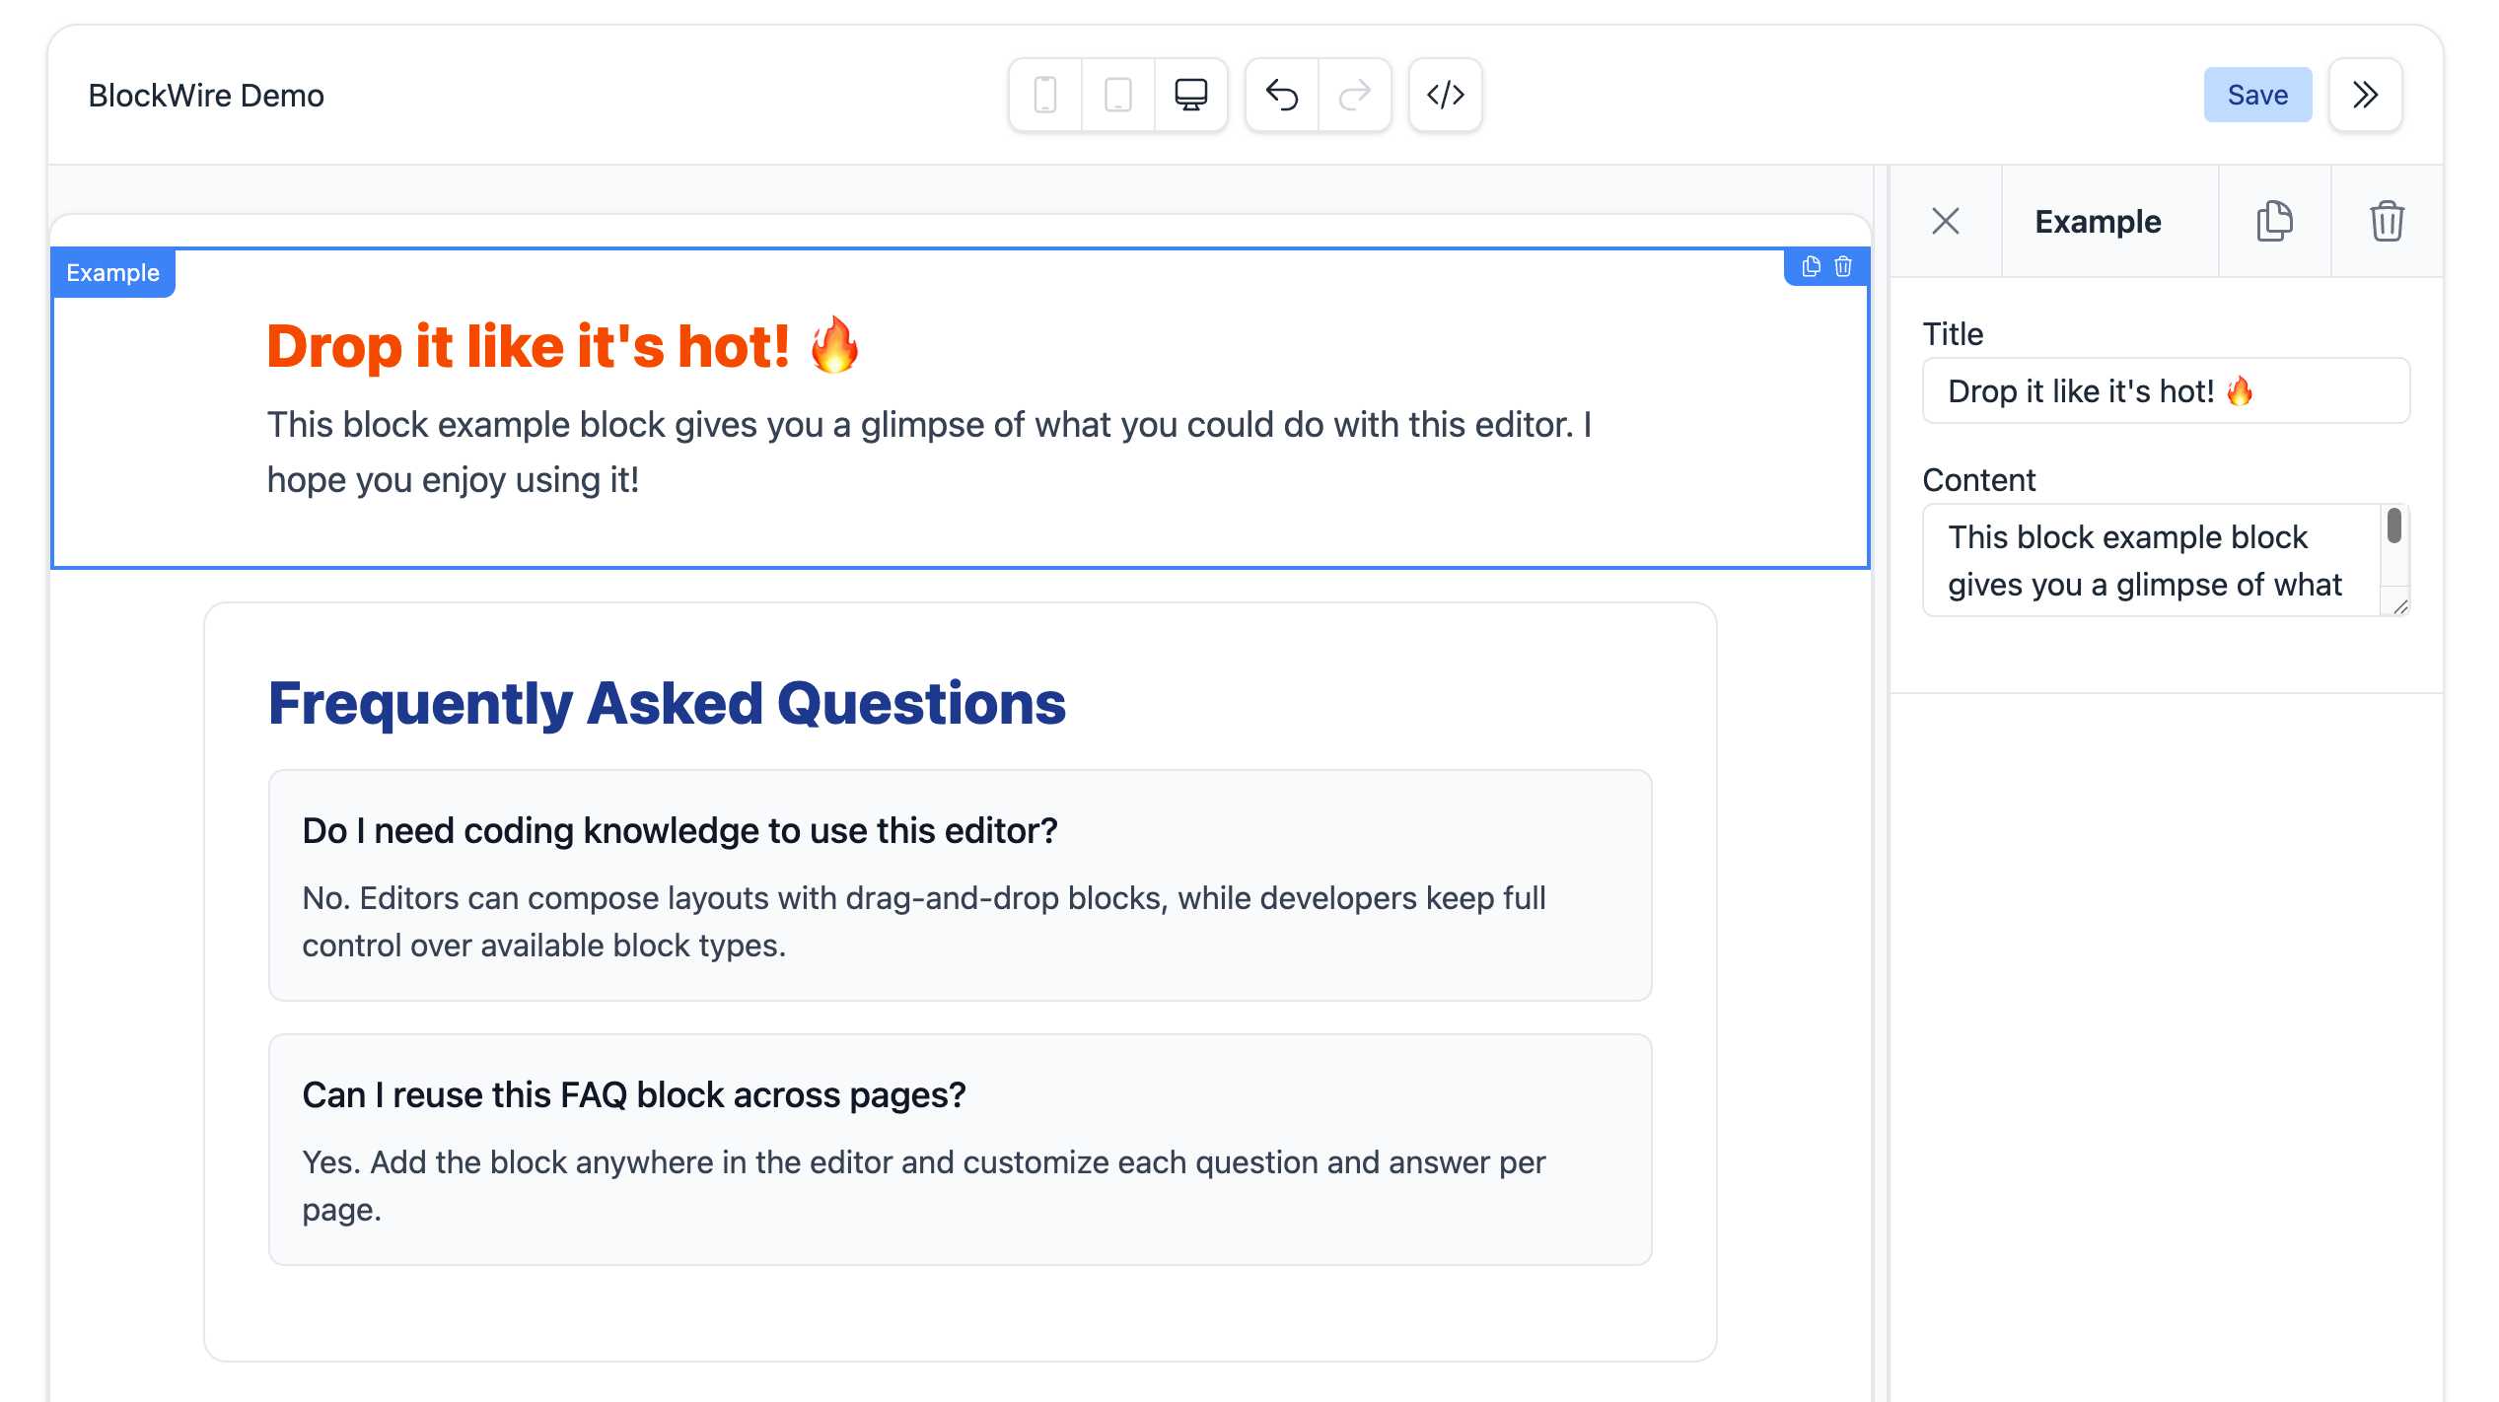Switch to tablet preview mode
The width and height of the screenshot is (2499, 1402).
coord(1117,94)
